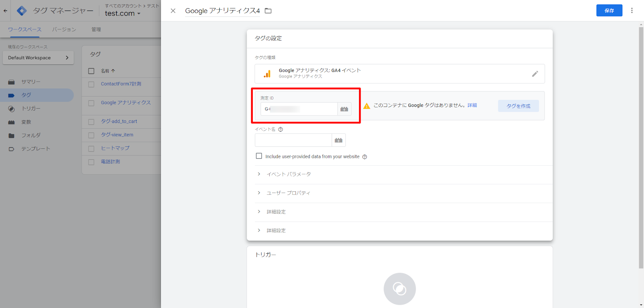
Task: Edit tag type with pencil icon
Action: click(x=535, y=74)
